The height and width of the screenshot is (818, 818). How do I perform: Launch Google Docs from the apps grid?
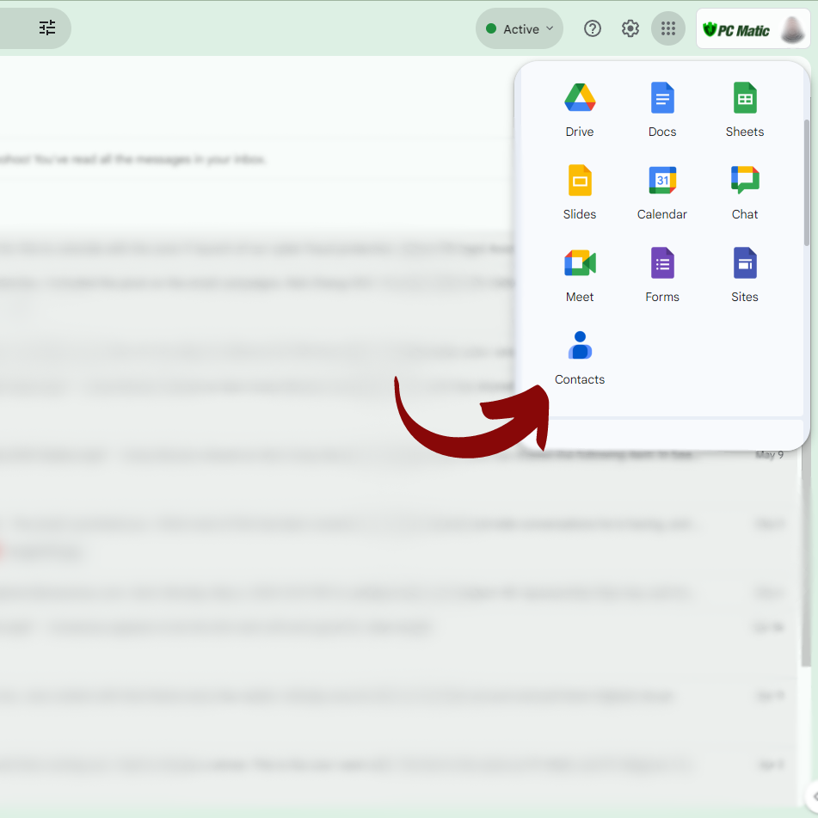coord(662,109)
